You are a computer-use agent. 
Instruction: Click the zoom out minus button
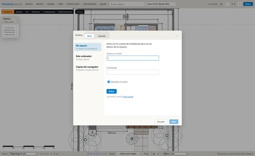point(227,4)
